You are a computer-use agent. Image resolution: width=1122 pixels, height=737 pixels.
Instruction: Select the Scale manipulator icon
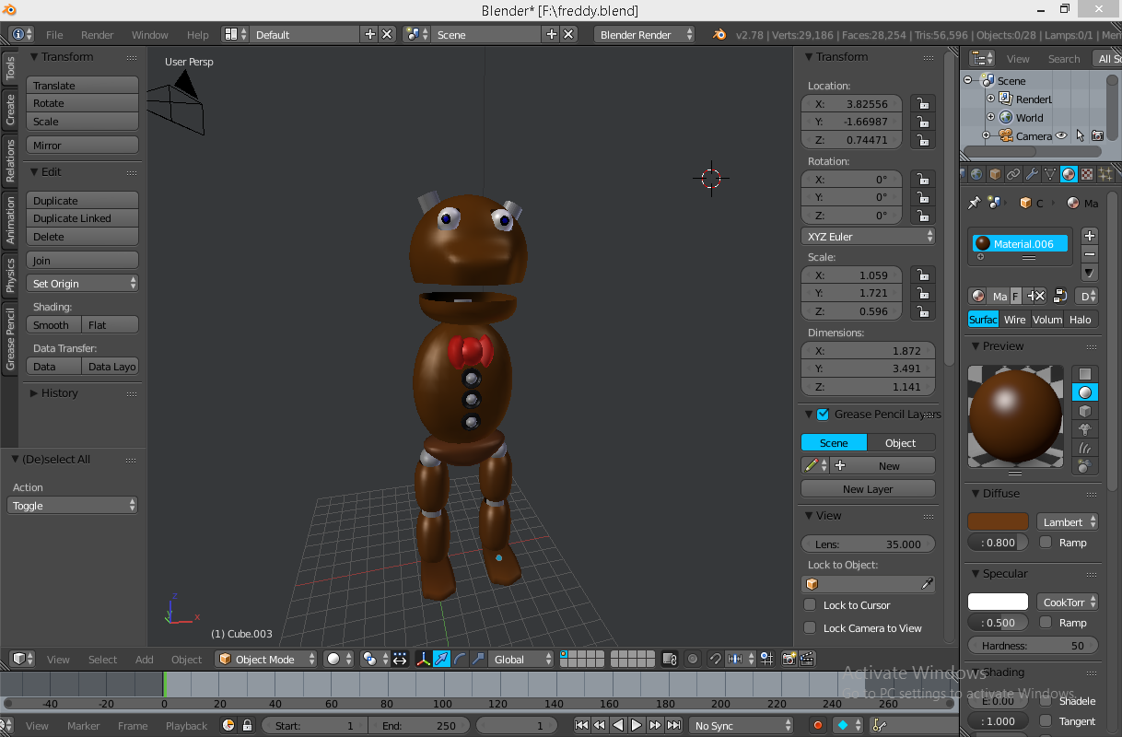477,659
